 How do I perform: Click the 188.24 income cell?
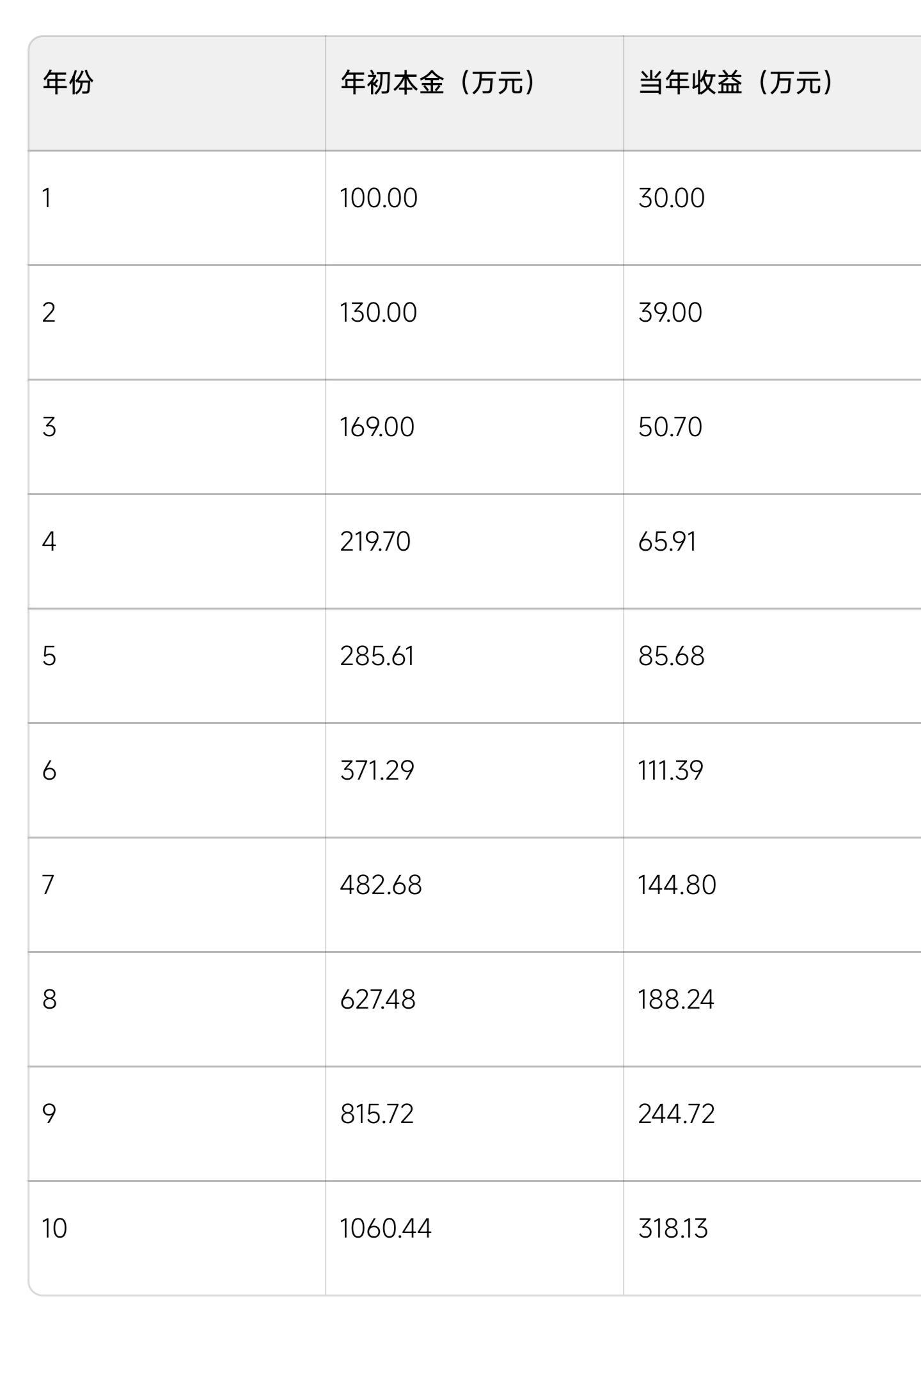coord(772,1009)
